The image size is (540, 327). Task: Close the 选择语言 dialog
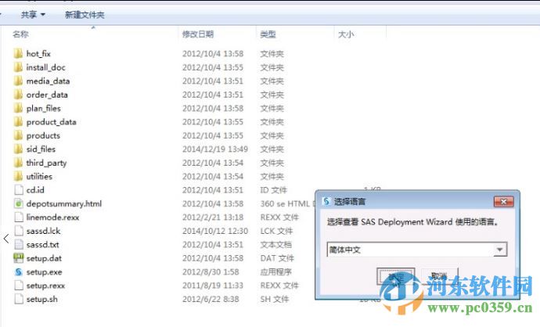pyautogui.click(x=503, y=201)
